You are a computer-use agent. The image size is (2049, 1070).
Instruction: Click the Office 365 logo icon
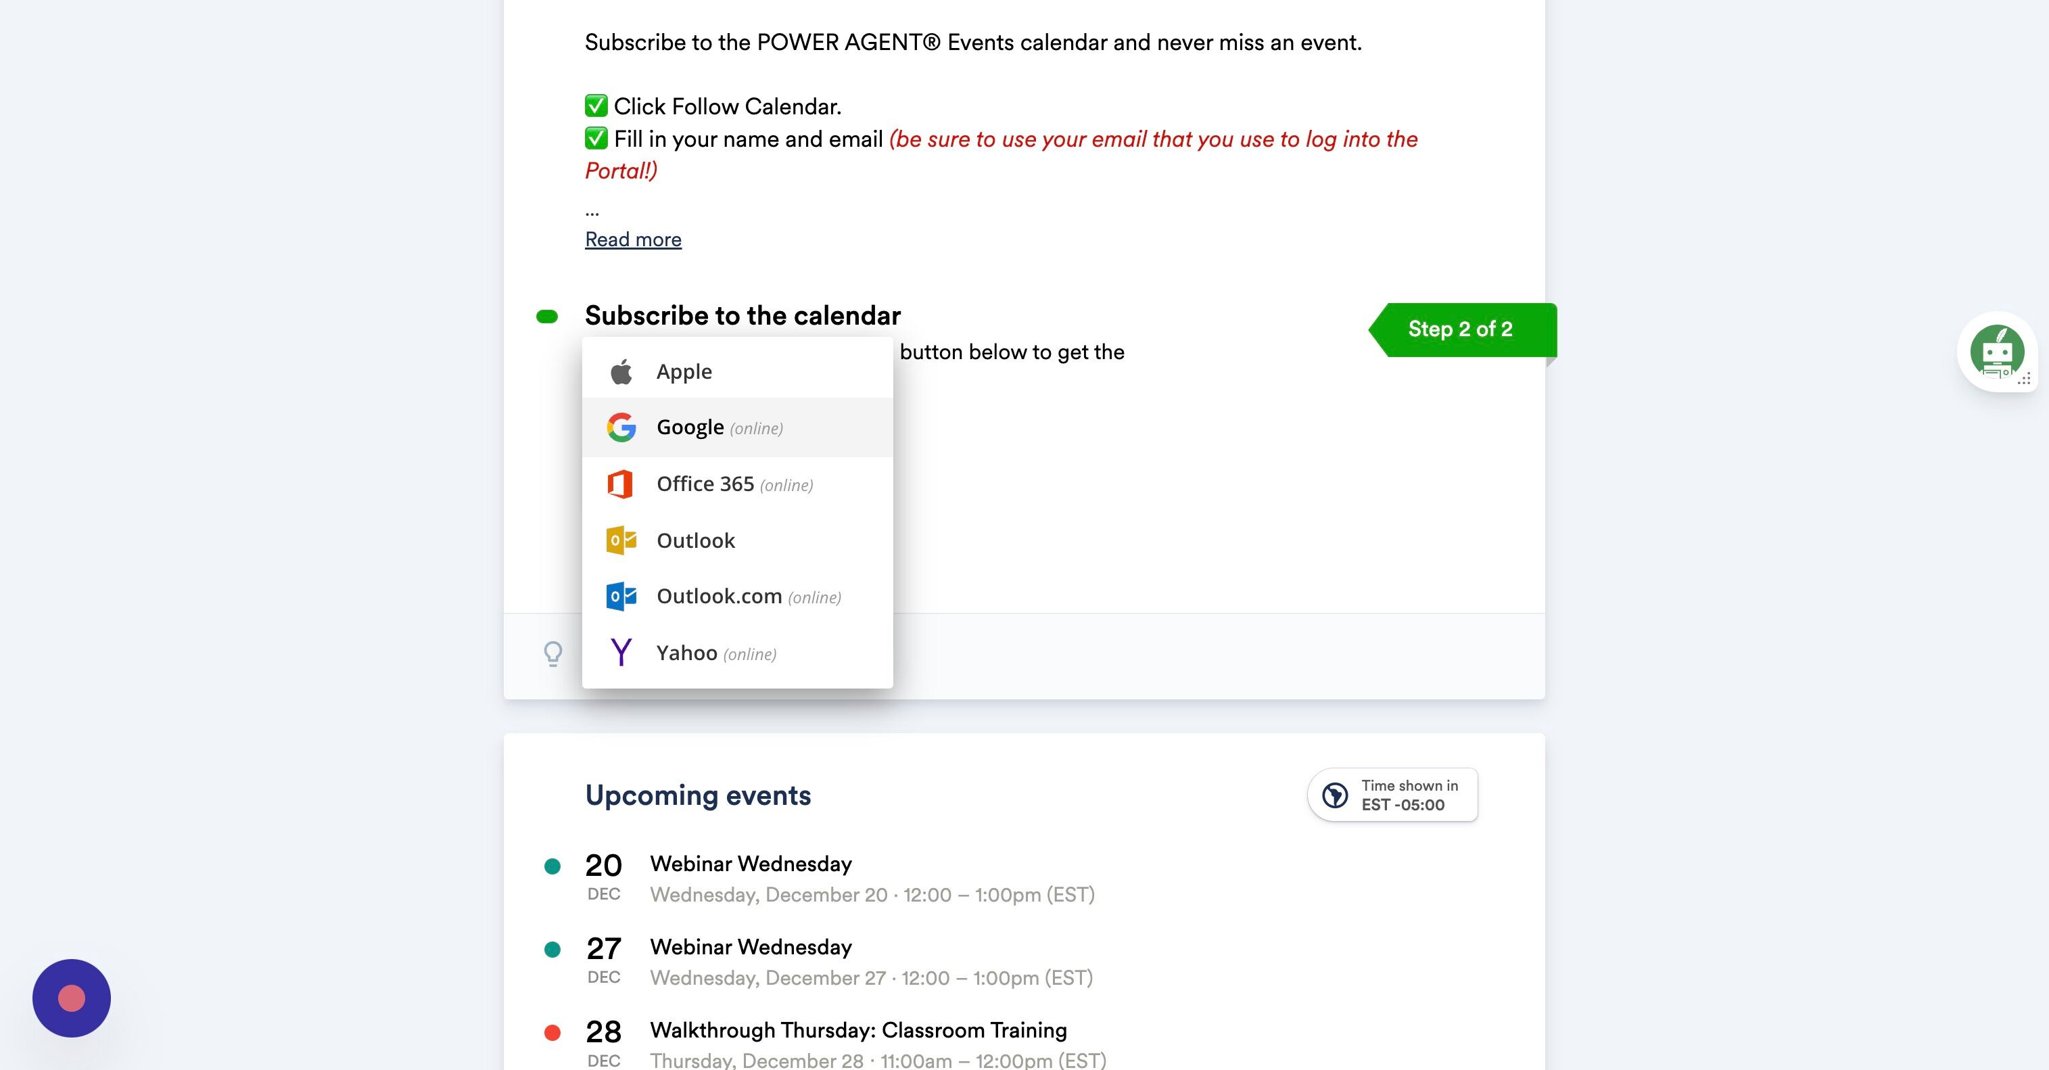(620, 484)
